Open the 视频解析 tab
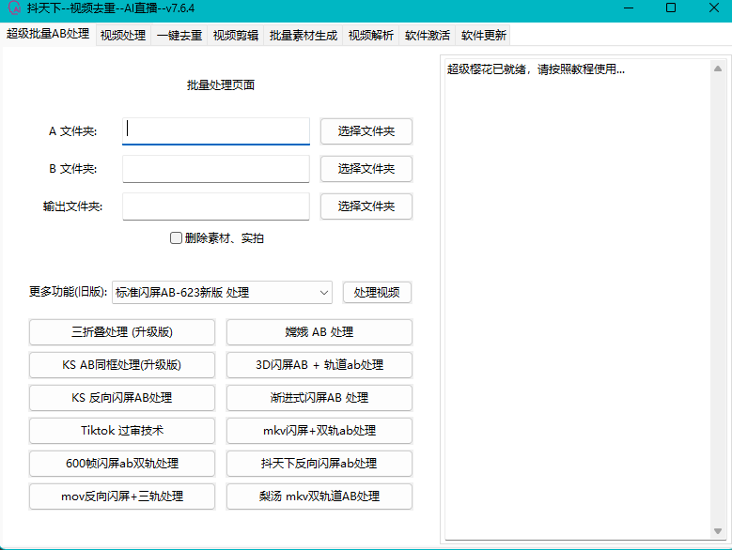The height and width of the screenshot is (550, 732). (x=370, y=36)
